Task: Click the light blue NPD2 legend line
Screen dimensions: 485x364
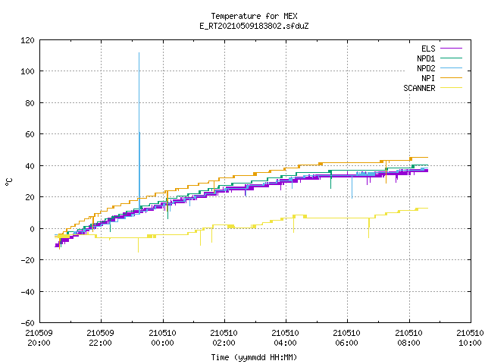Action: coord(451,67)
